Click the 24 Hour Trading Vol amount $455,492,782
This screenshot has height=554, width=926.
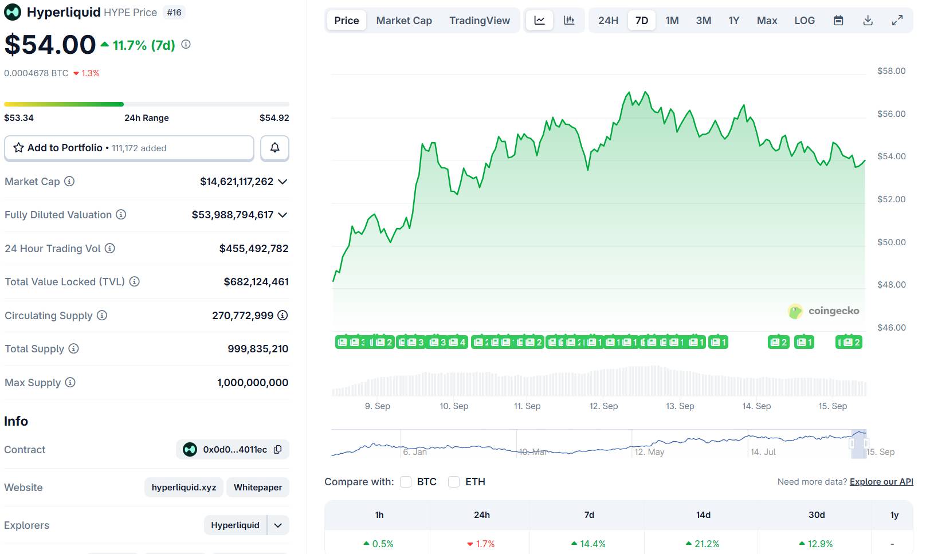[x=254, y=249]
